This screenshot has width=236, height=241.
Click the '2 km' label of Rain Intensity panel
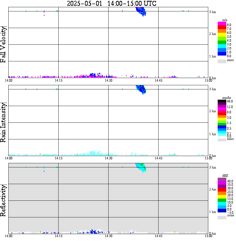(212, 111)
